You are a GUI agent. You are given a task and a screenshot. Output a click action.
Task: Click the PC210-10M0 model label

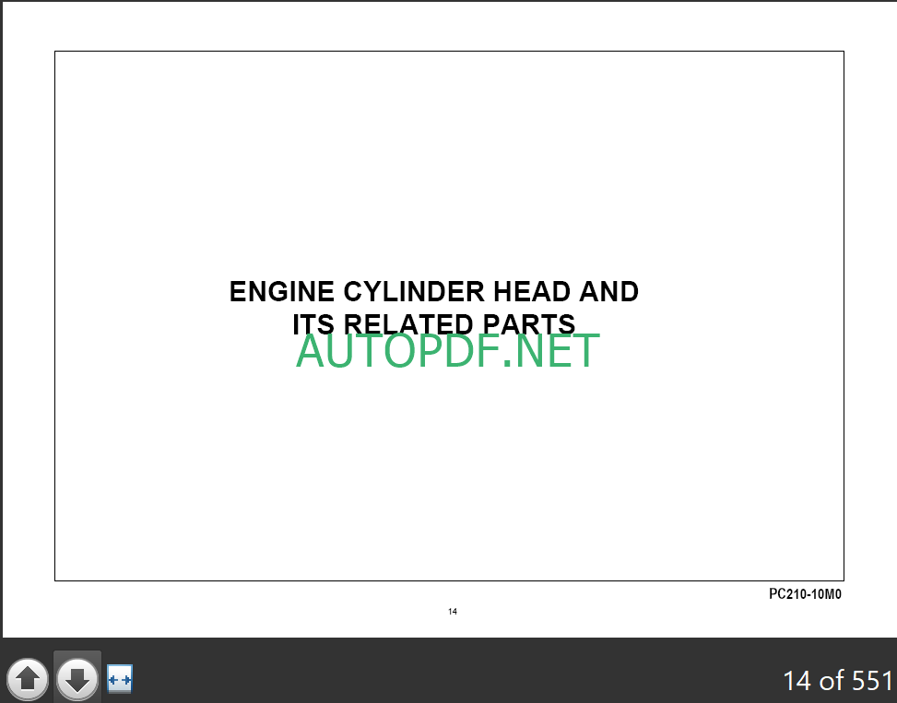(805, 594)
